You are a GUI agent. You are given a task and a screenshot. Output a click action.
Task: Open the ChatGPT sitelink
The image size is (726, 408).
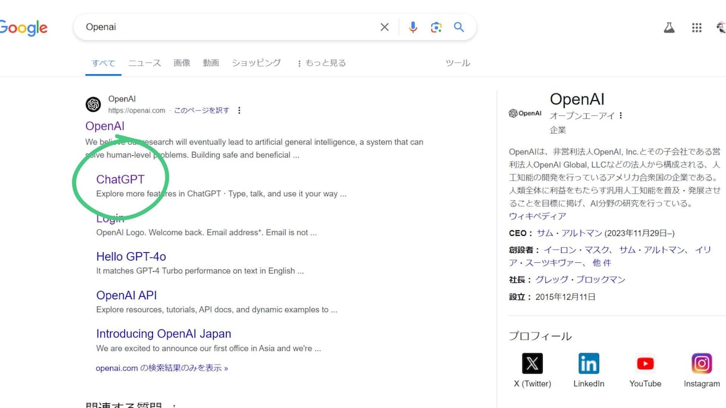click(120, 179)
